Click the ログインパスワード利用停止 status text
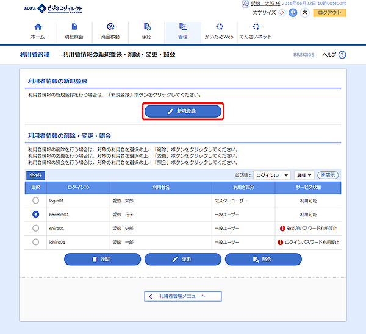 tap(312, 243)
